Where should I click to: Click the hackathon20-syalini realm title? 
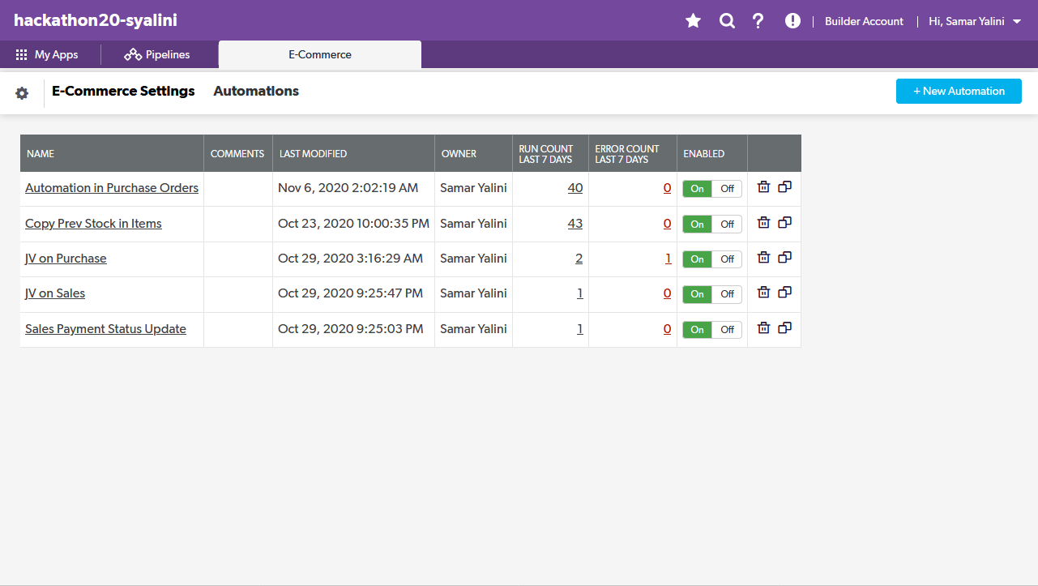(95, 20)
